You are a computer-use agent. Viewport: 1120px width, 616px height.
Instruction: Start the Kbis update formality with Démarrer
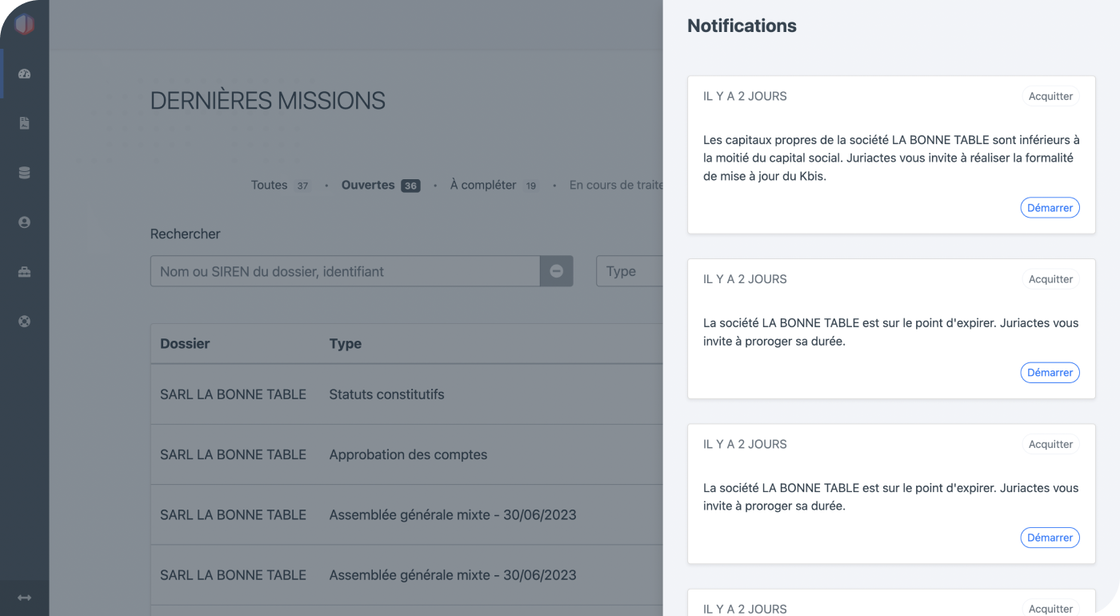tap(1050, 208)
